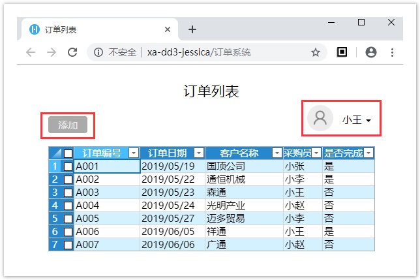Click the 订单列表 page heading

211,91
